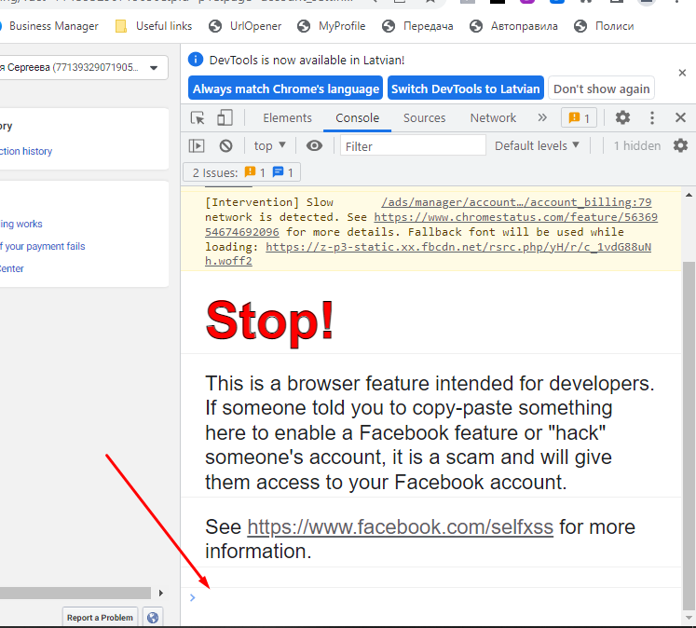
Task: Click the DevTools info notification icon
Action: click(x=196, y=60)
